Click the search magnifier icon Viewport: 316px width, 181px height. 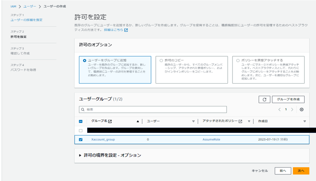(x=83, y=110)
